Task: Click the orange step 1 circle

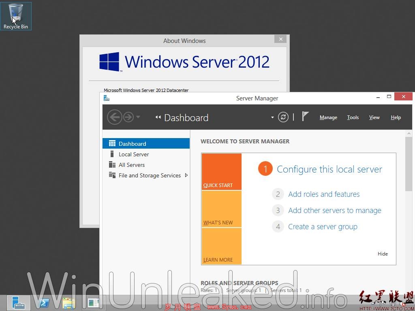Action: point(265,169)
